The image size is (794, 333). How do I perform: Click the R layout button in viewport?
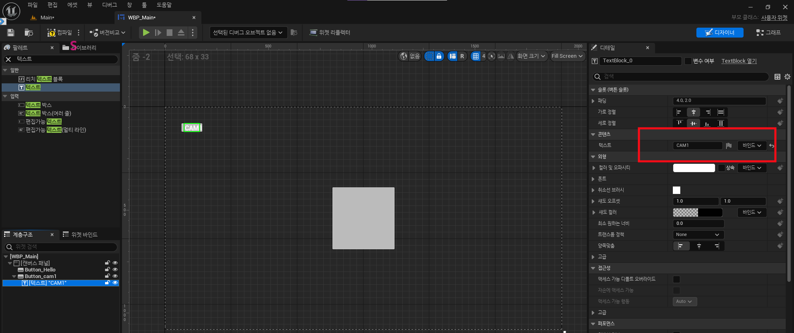[x=462, y=56]
